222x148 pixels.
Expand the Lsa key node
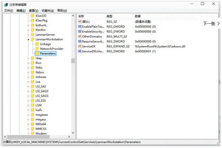click(x=28, y=82)
